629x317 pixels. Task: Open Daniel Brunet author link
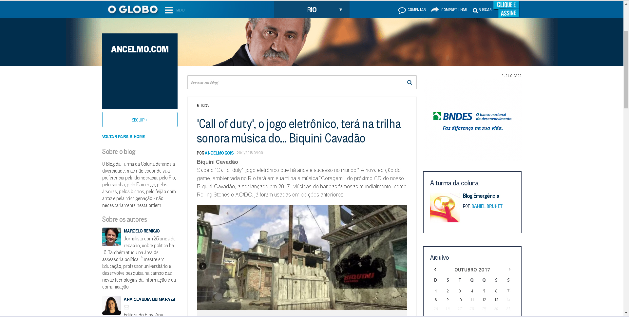(486, 206)
